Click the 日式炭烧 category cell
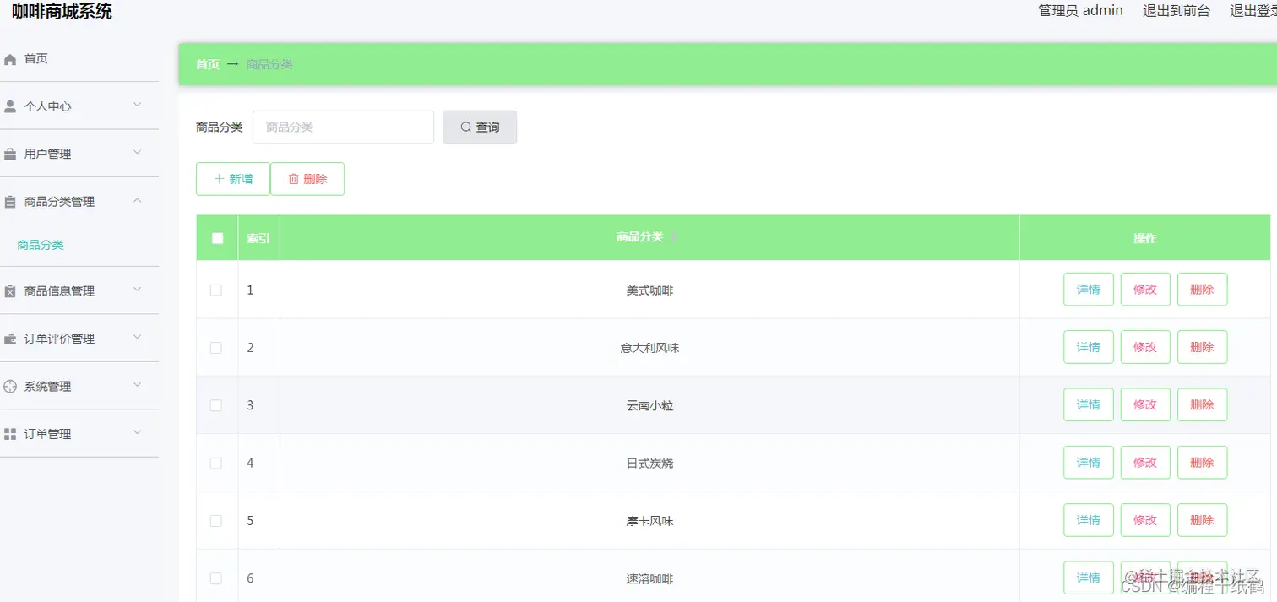 pos(649,464)
